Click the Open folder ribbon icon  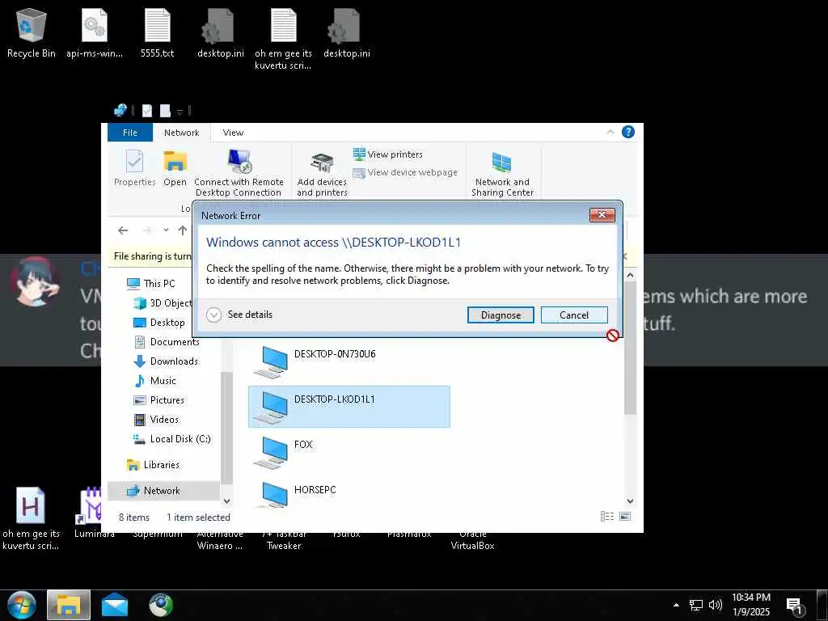(175, 168)
